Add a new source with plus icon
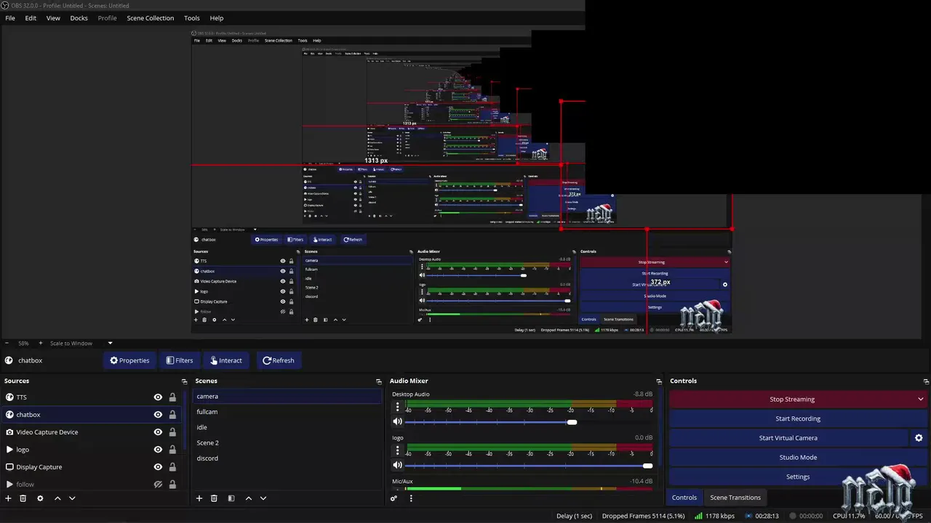931x523 pixels. [x=9, y=498]
